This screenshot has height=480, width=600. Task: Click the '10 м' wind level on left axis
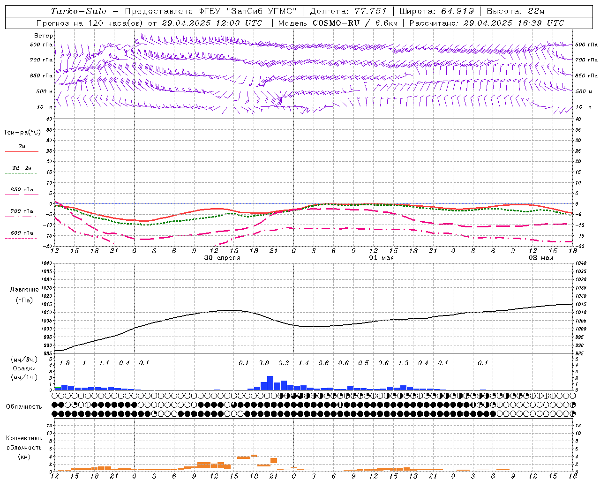[45, 107]
